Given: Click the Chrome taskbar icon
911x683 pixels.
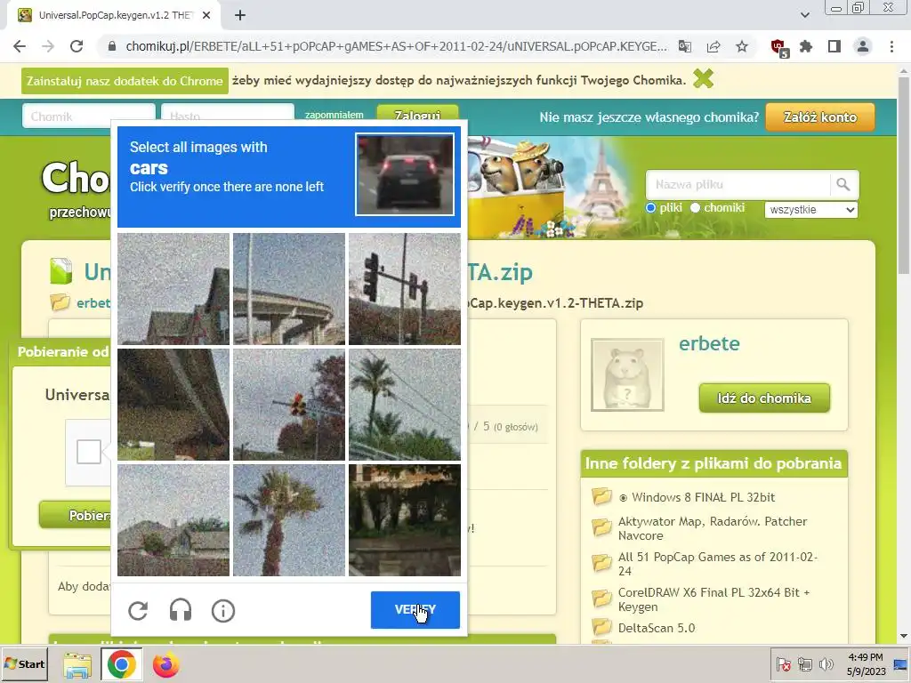Looking at the screenshot, I should (x=121, y=664).
